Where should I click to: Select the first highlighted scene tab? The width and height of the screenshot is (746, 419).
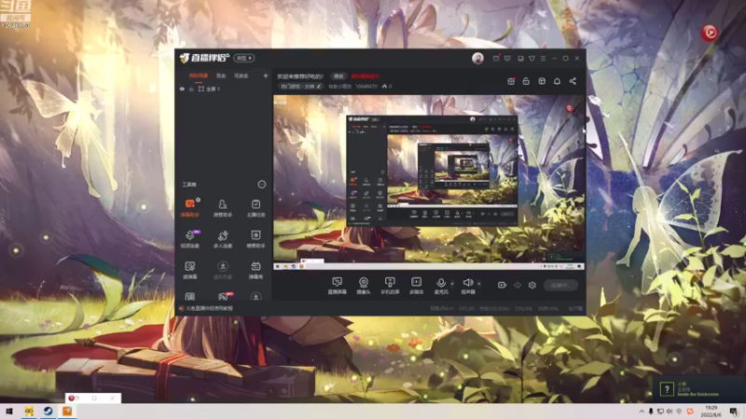(199, 75)
